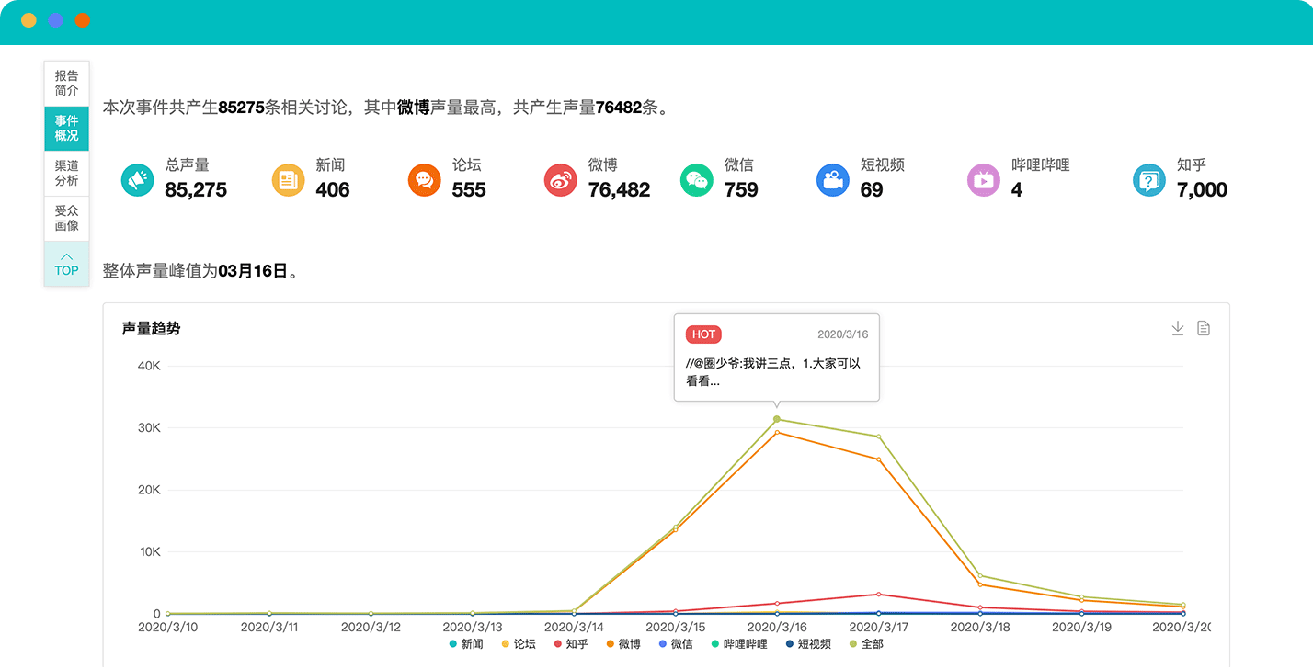
Task: Click the yellow window control dot
Action: pos(29,20)
